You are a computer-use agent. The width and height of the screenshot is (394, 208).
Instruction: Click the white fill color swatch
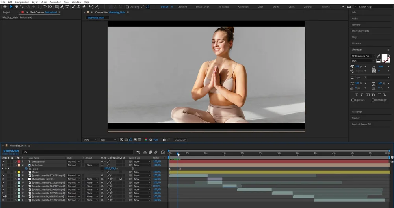(384, 57)
